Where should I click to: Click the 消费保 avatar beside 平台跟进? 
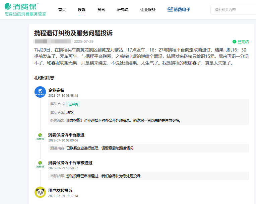(40, 137)
